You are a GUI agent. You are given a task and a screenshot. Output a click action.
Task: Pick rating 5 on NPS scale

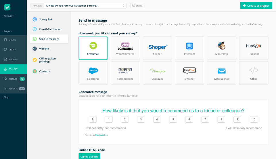coord(173,119)
